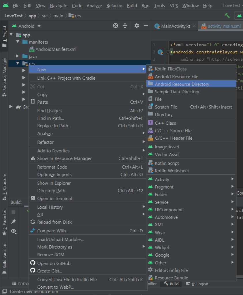Click the src breadcrumb
Viewport: 243px width, 295px height.
(x=45, y=16)
